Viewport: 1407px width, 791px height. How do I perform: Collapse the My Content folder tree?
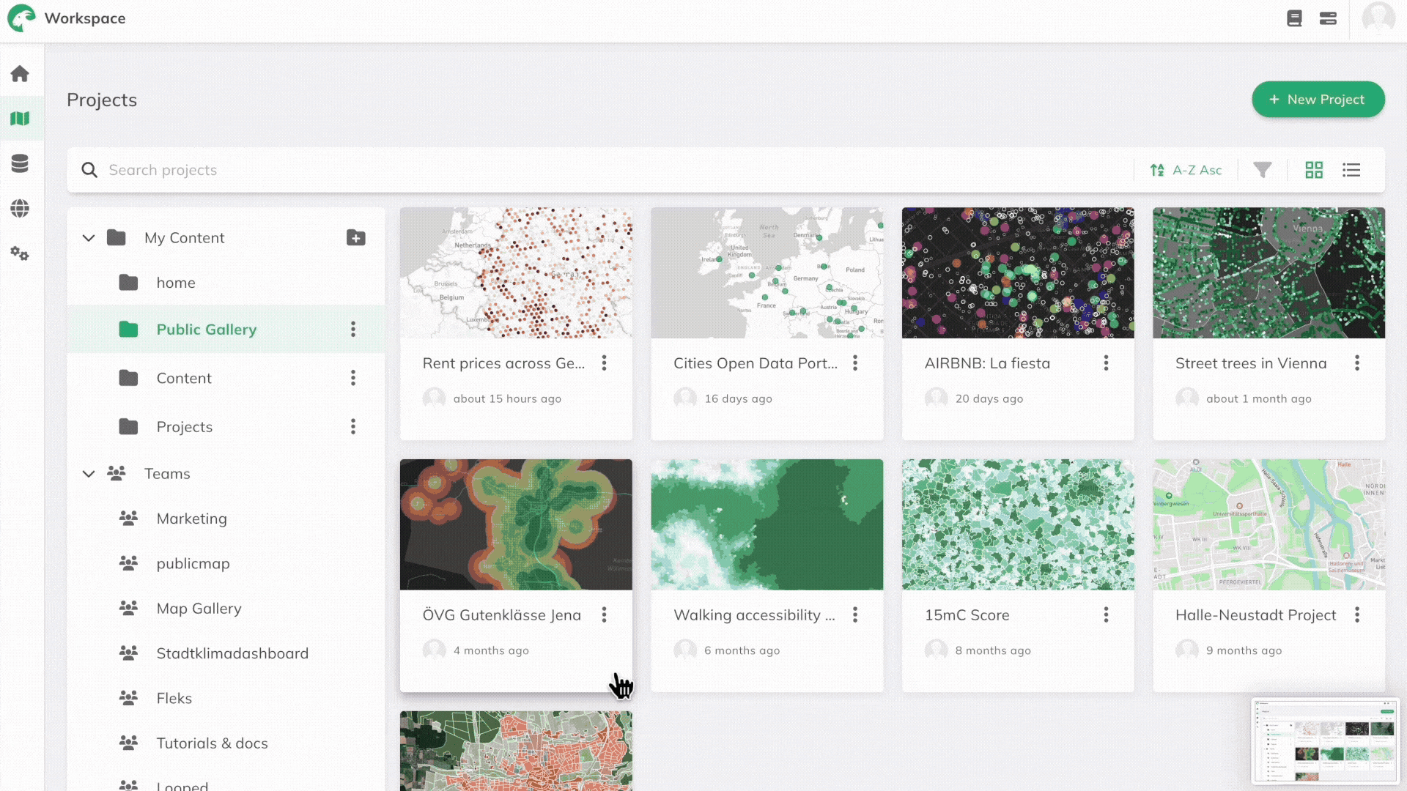point(89,238)
